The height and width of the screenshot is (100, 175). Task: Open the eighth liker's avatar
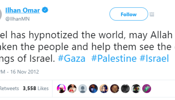[136, 88]
